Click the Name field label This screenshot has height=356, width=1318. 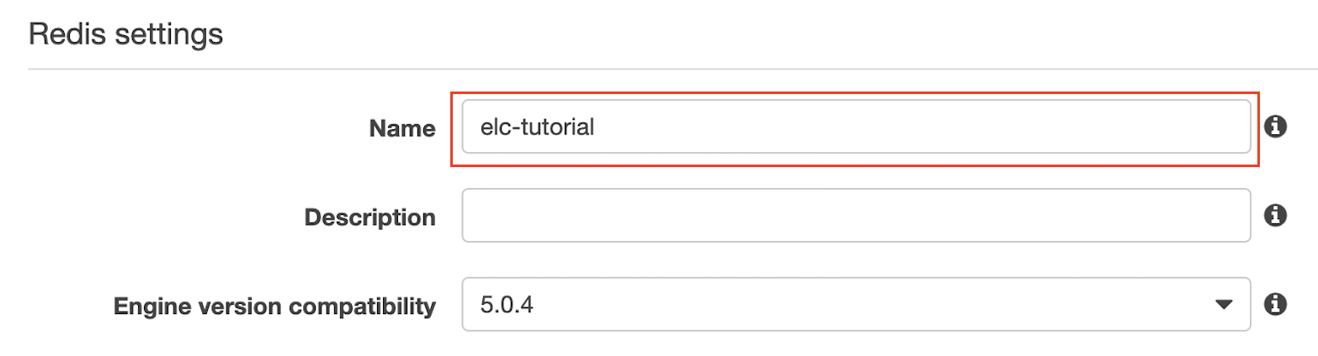point(402,128)
